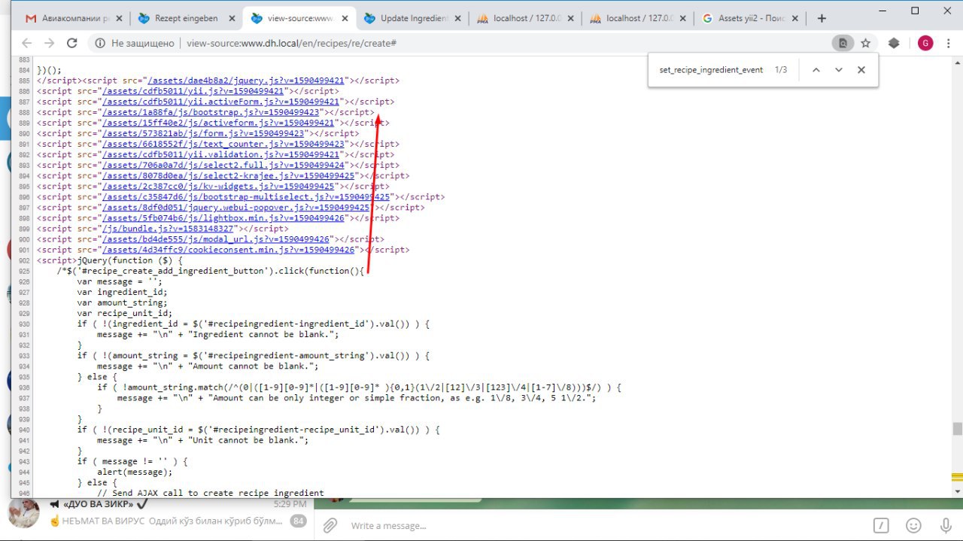
Task: Open the text_counter.js link
Action: click(x=223, y=144)
